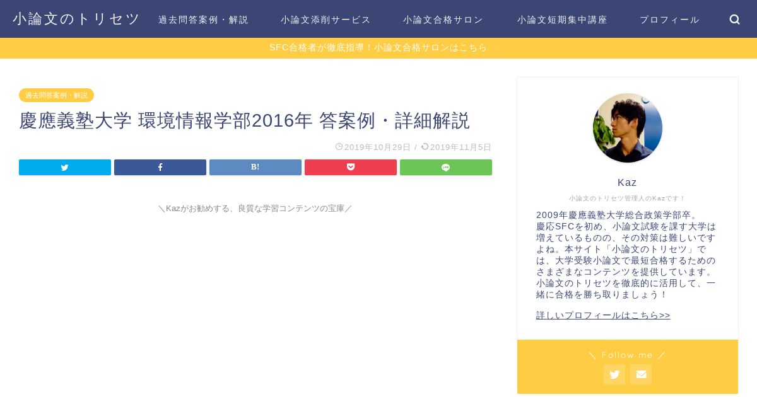Open the search magnifier icon

(735, 20)
